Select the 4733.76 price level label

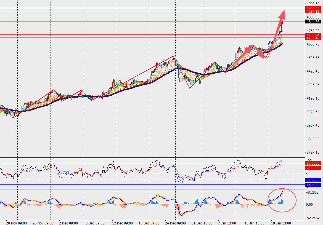pyautogui.click(x=313, y=35)
